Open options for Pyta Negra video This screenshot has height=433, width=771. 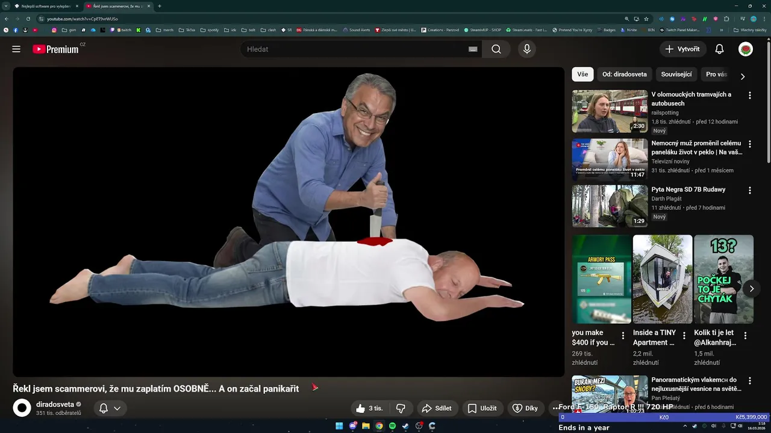click(x=750, y=191)
